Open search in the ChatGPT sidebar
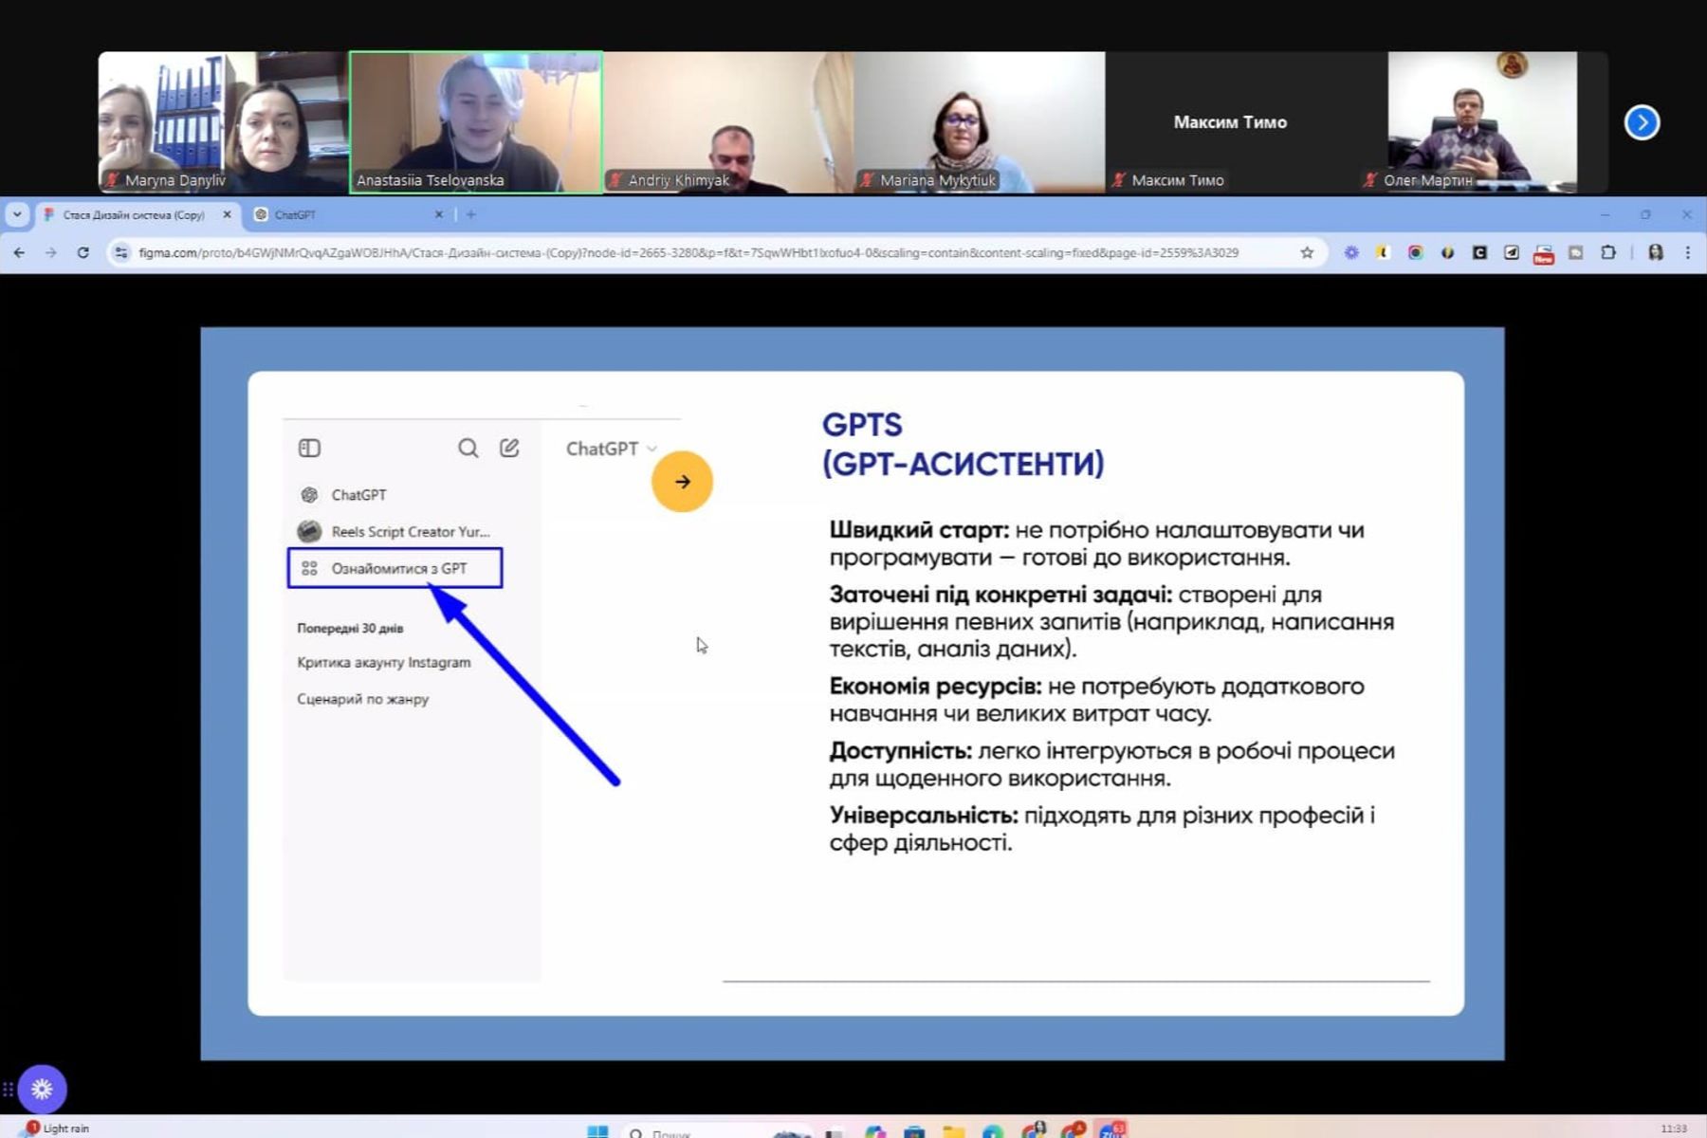The height and width of the screenshot is (1138, 1707). [468, 448]
